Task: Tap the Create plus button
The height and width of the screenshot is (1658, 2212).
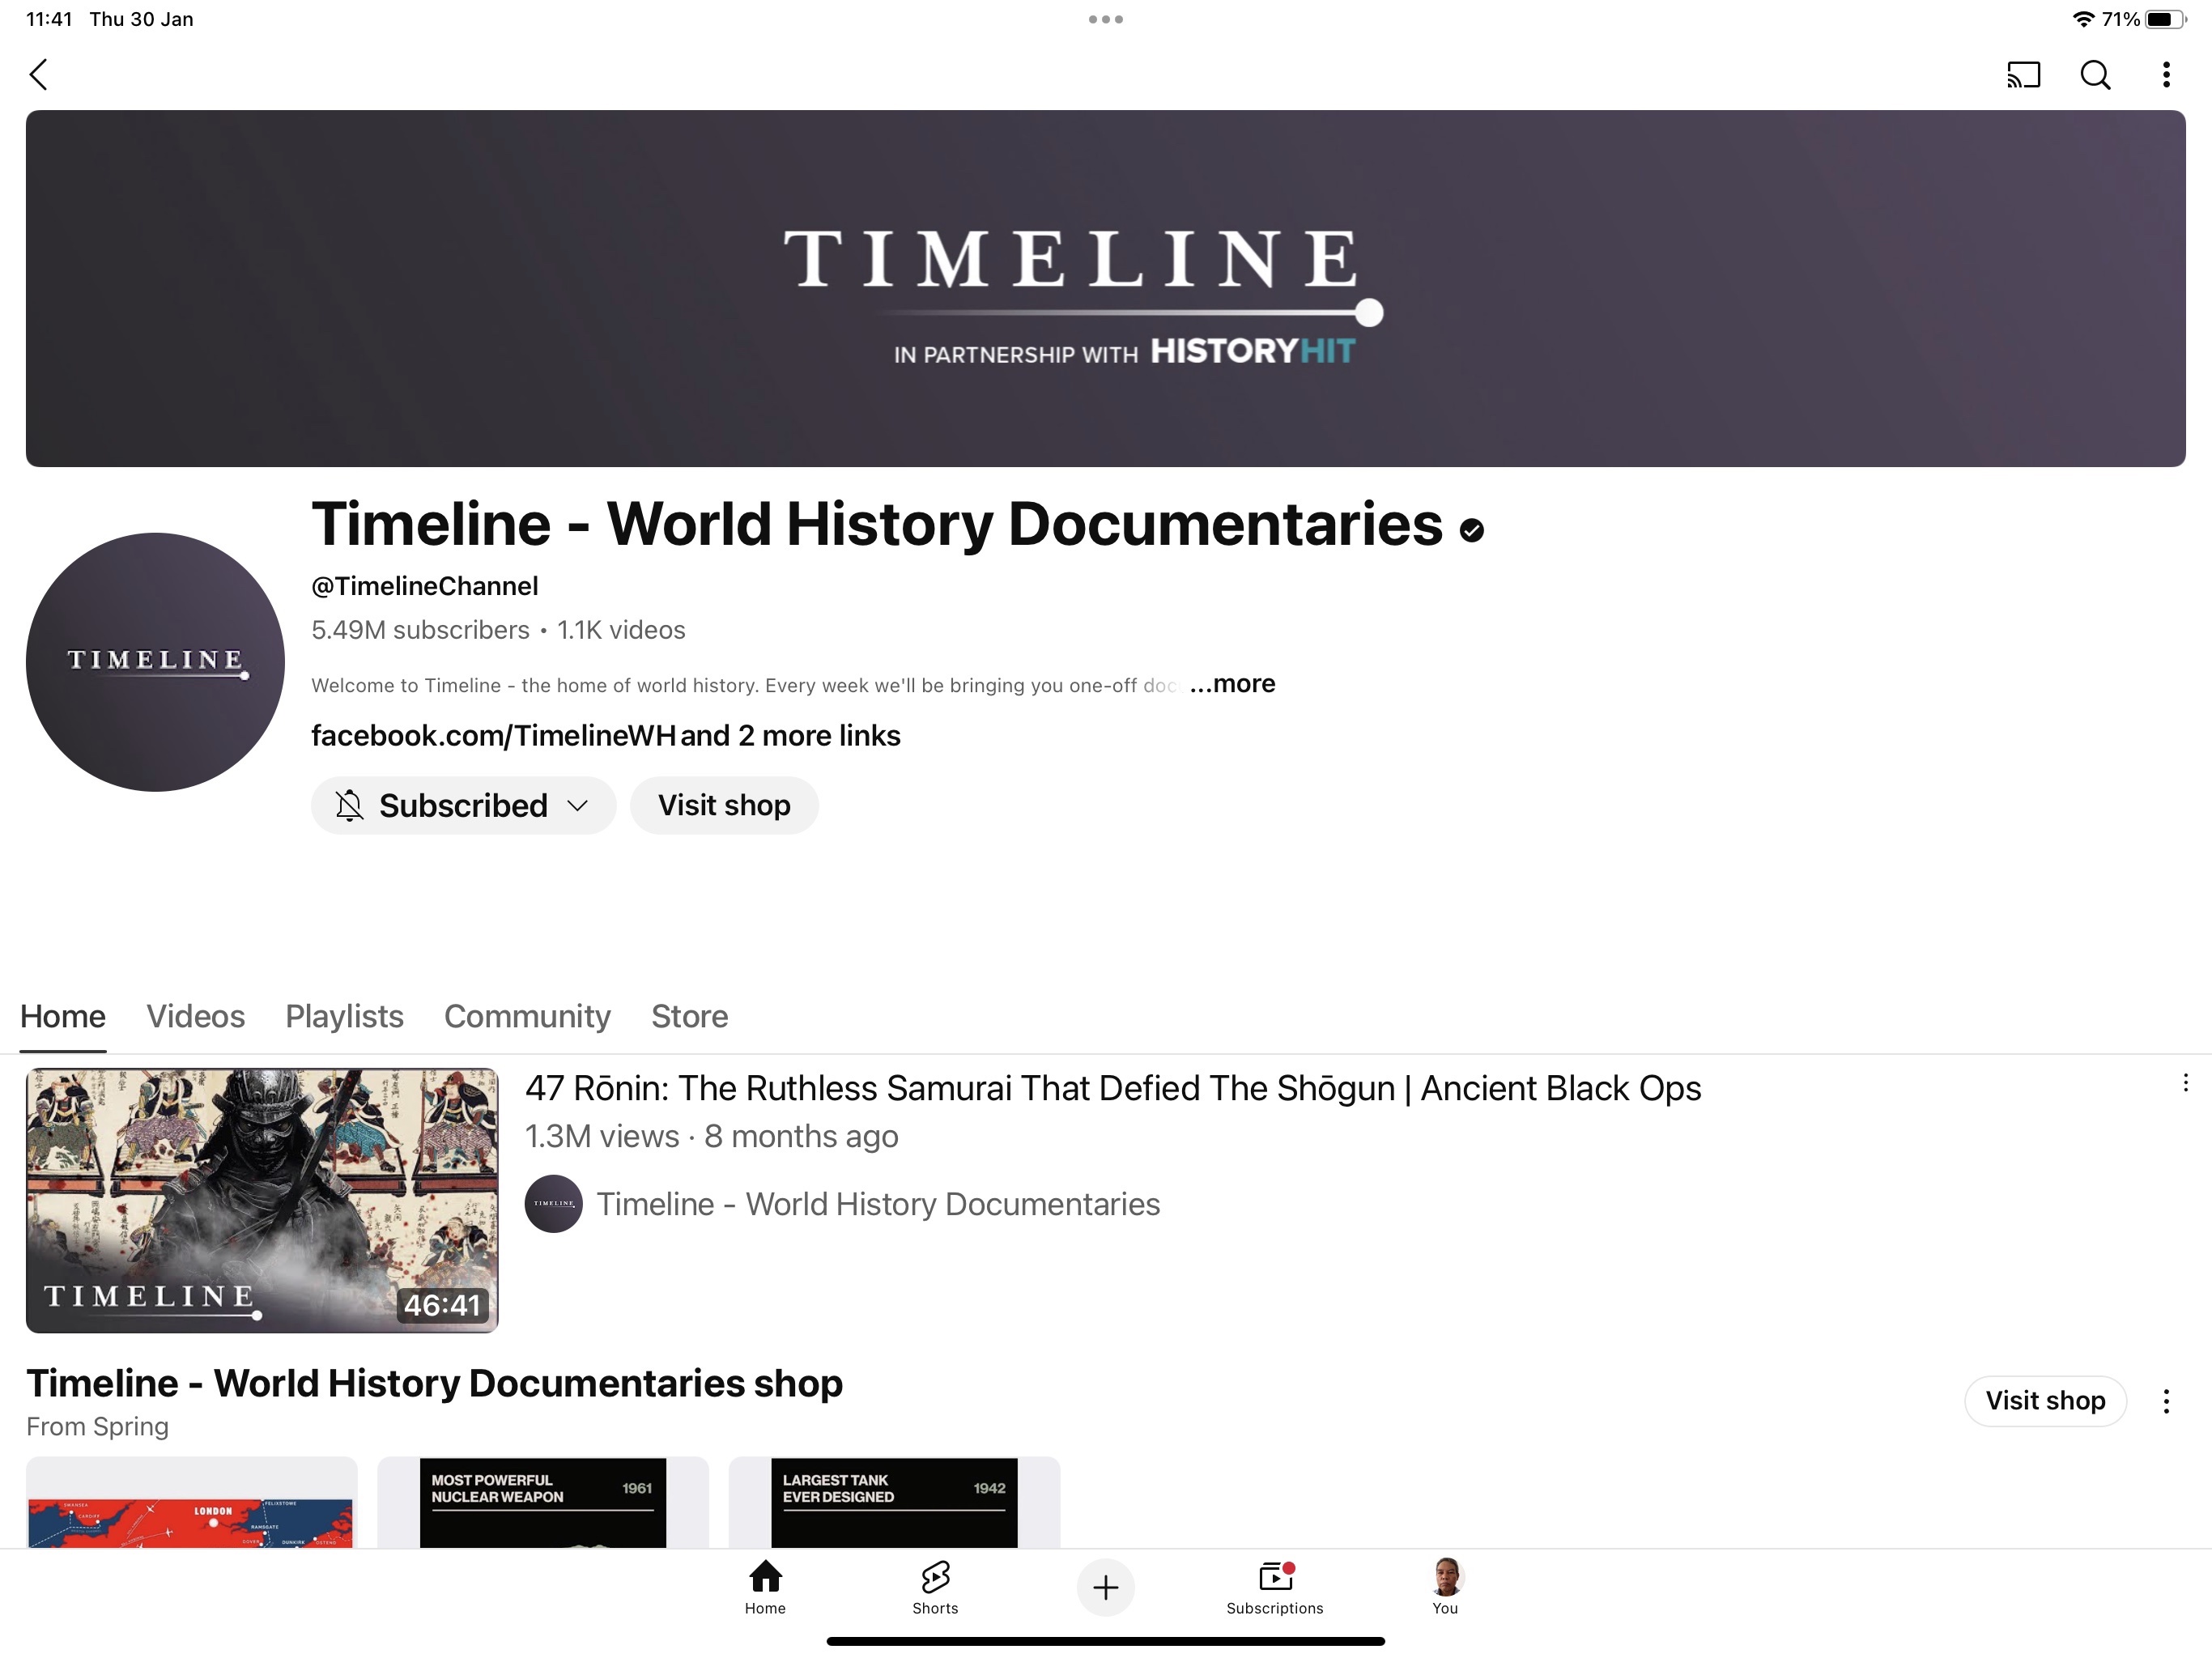Action: (1105, 1587)
